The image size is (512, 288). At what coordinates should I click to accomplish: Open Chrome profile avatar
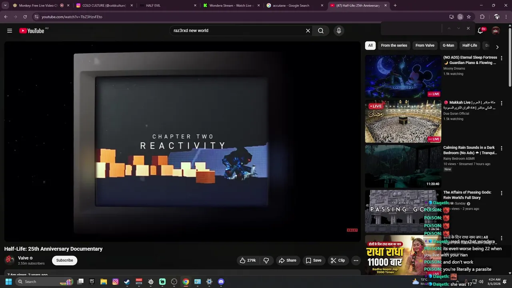[496, 17]
